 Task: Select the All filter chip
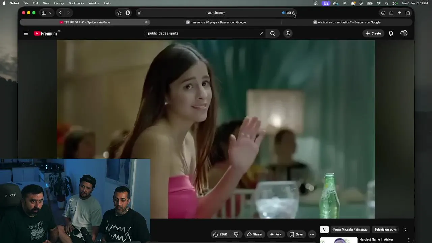click(324, 230)
